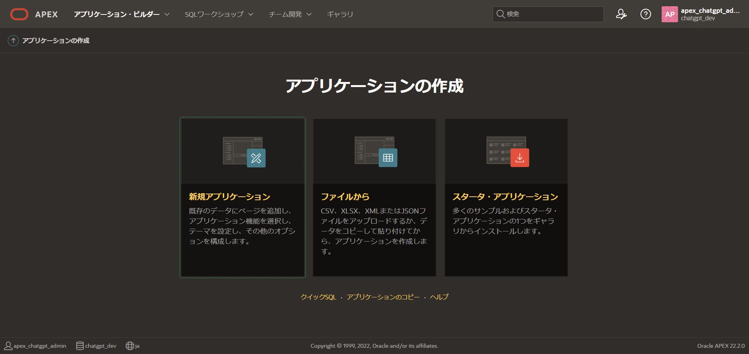Open the ギャラリ menu item
Image resolution: width=749 pixels, height=354 pixels.
(x=340, y=14)
